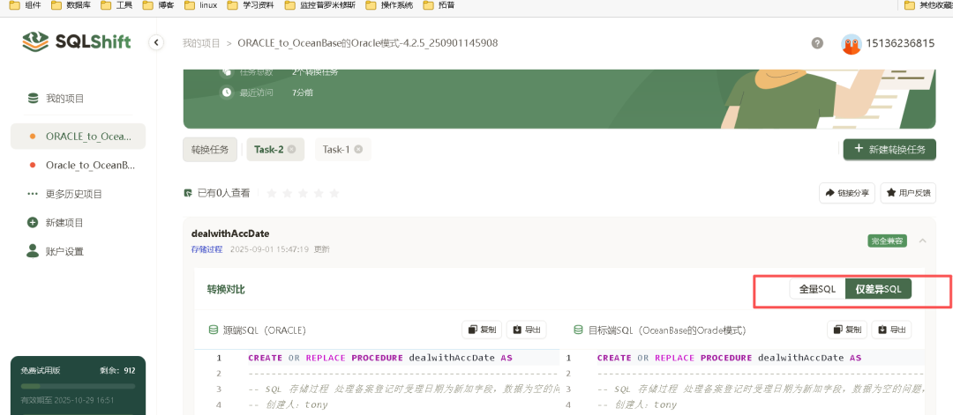The height and width of the screenshot is (415, 953).
Task: Click the 最近访问 clock icon
Action: point(227,93)
